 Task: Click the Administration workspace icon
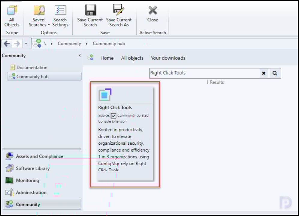tap(9, 193)
